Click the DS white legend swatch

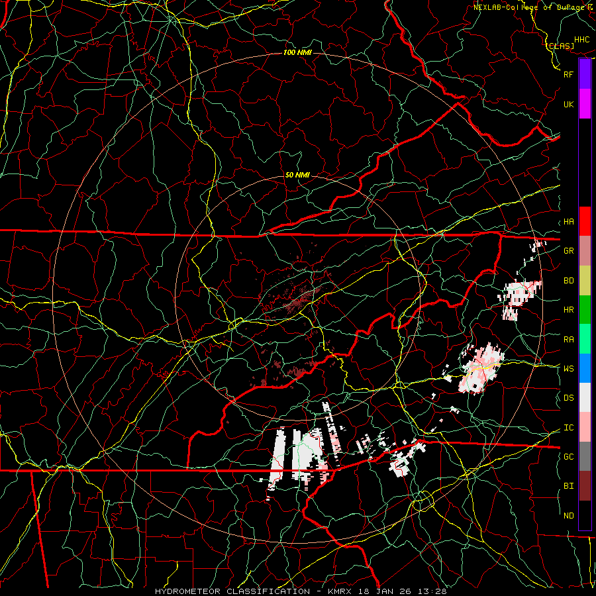(x=585, y=397)
